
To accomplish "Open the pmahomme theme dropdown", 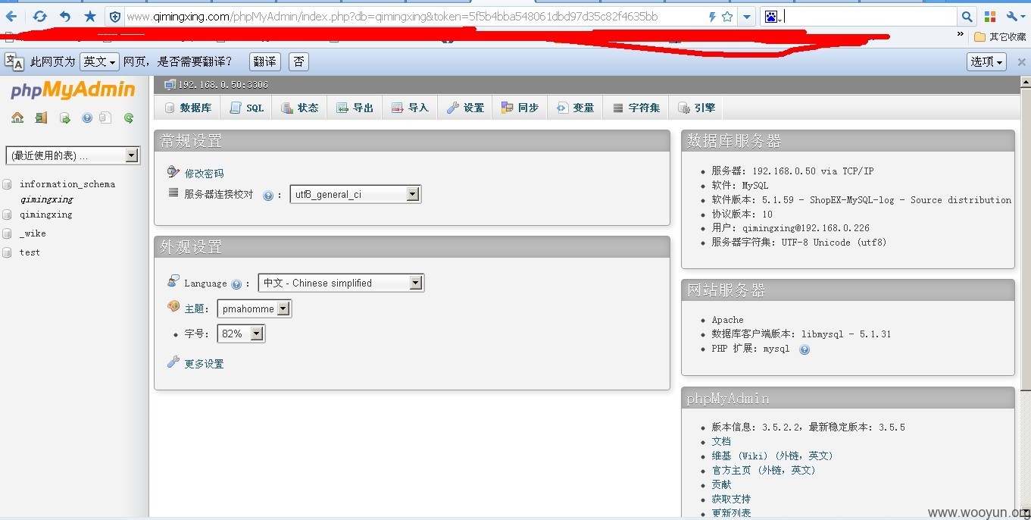I will coord(255,309).
